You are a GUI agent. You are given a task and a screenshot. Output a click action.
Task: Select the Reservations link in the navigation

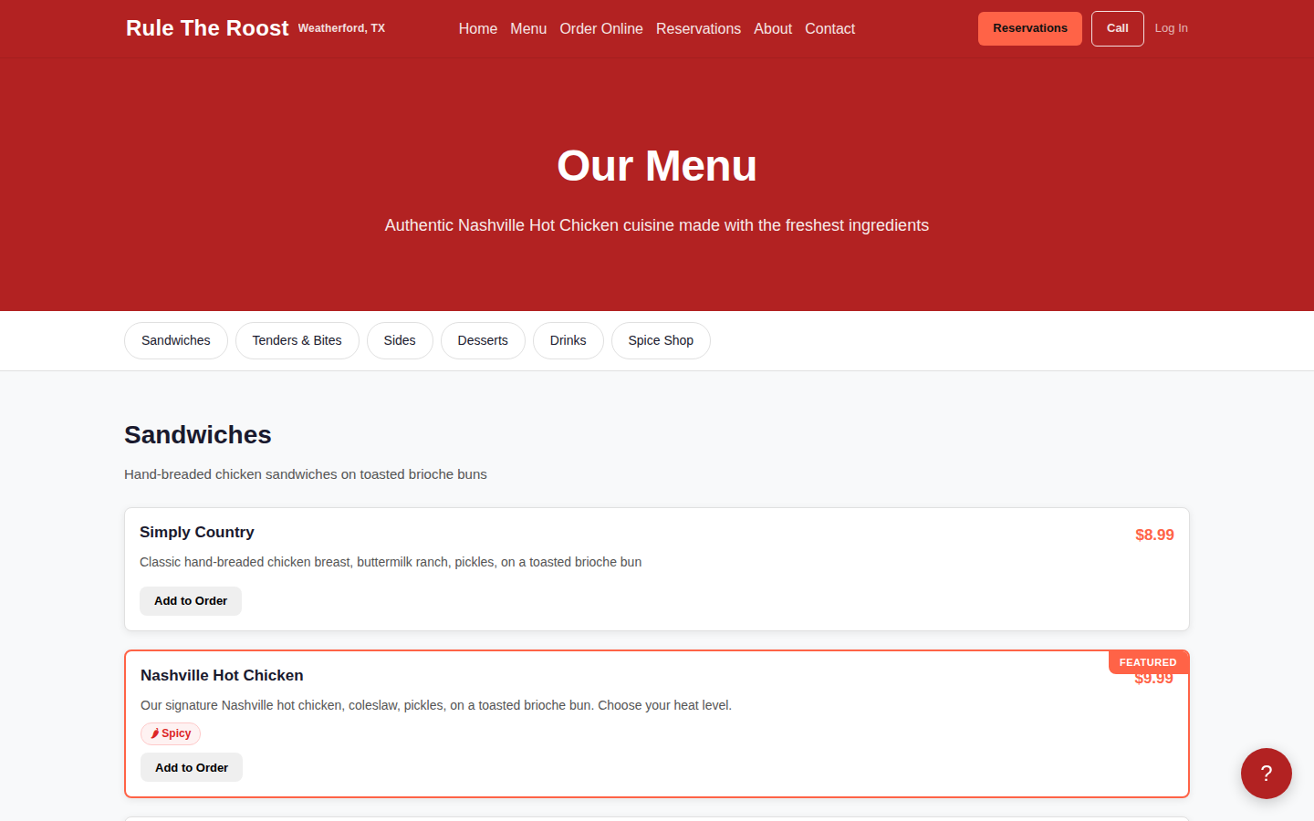click(698, 28)
